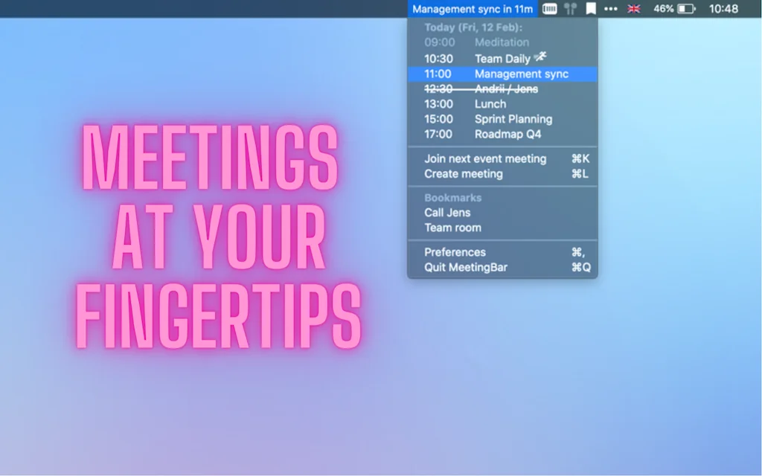Open Preferences from the MeetingBar menu
Viewport: 762px width, 476px height.
point(454,251)
